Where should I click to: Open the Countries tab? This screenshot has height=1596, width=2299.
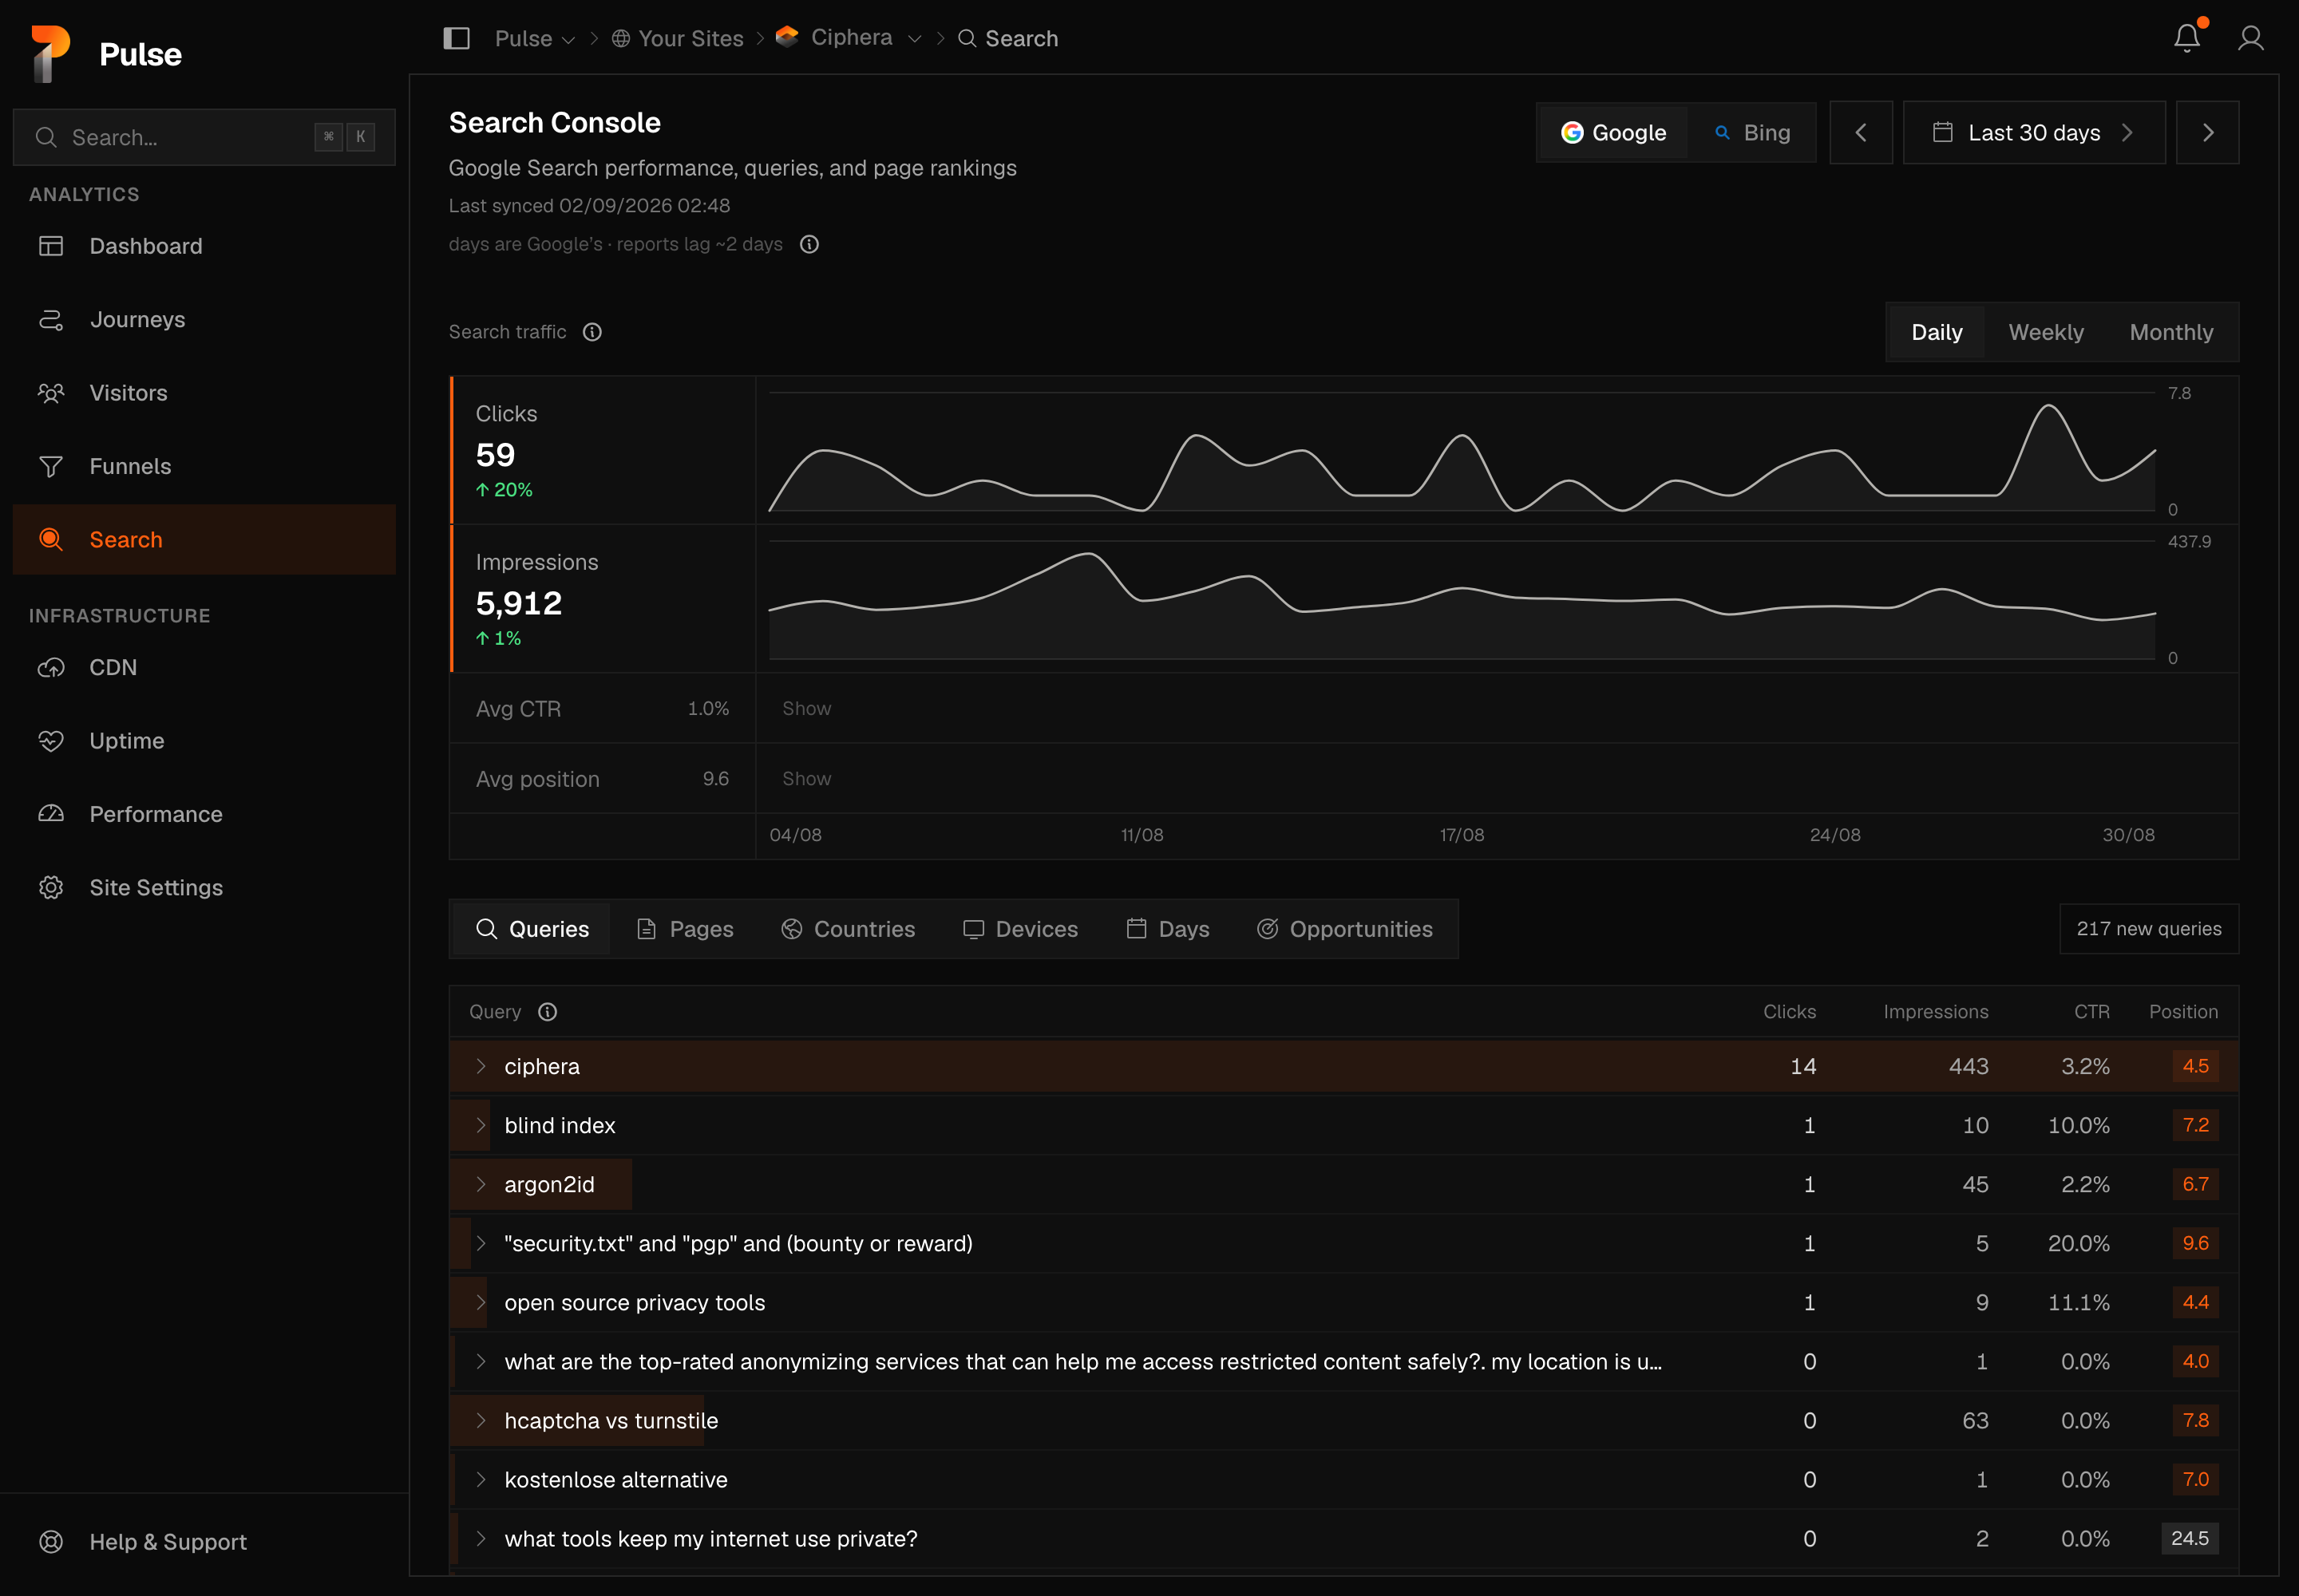pos(848,929)
